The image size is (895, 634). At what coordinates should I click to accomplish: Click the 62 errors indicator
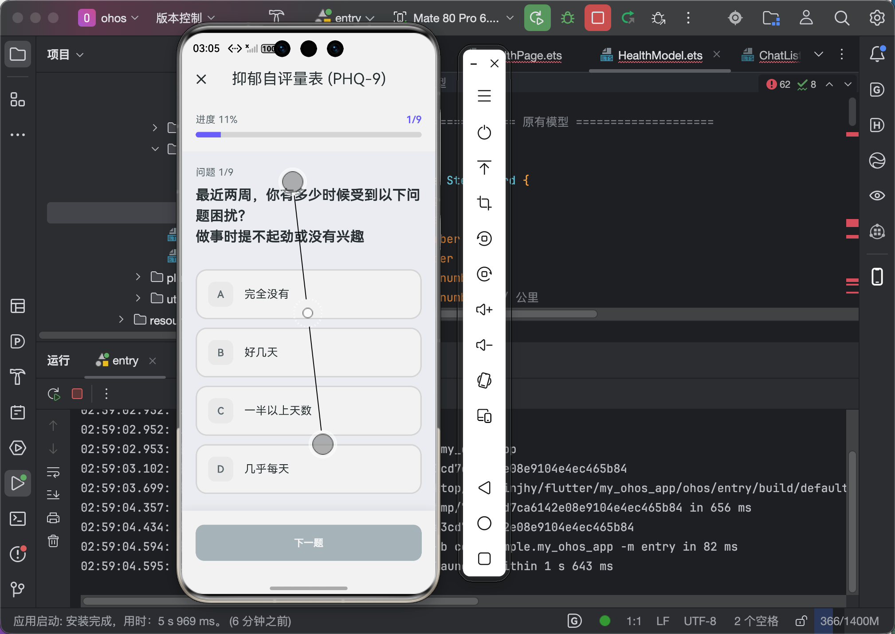click(778, 84)
